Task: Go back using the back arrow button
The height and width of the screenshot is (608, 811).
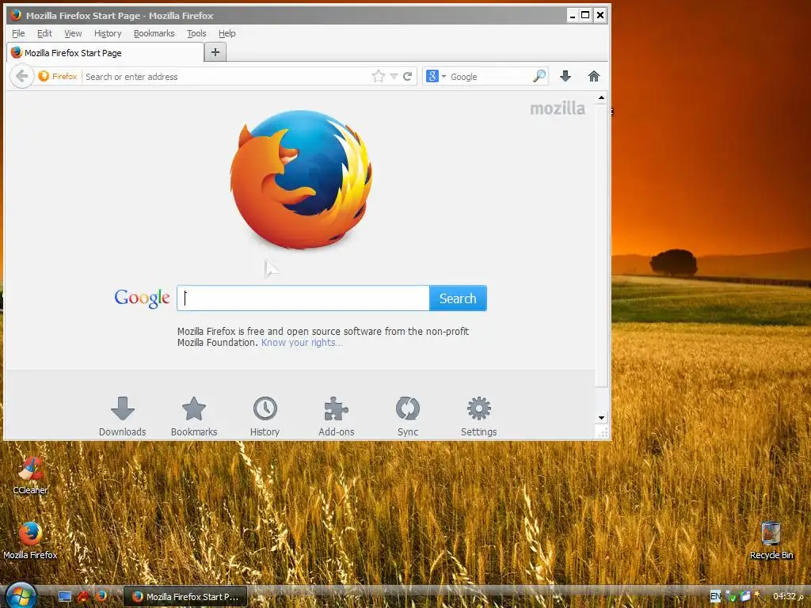Action: [21, 77]
